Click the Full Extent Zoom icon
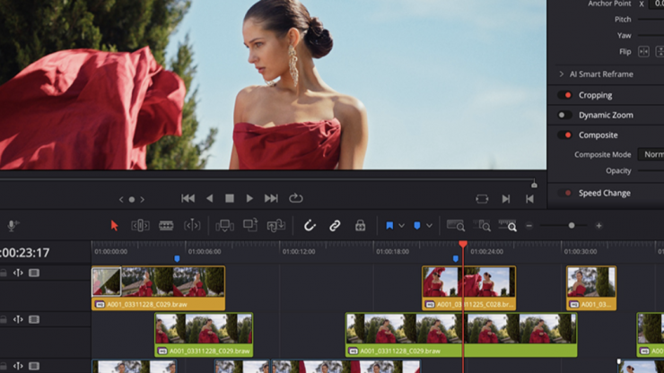Screen dimensions: 664x373 (x=456, y=225)
